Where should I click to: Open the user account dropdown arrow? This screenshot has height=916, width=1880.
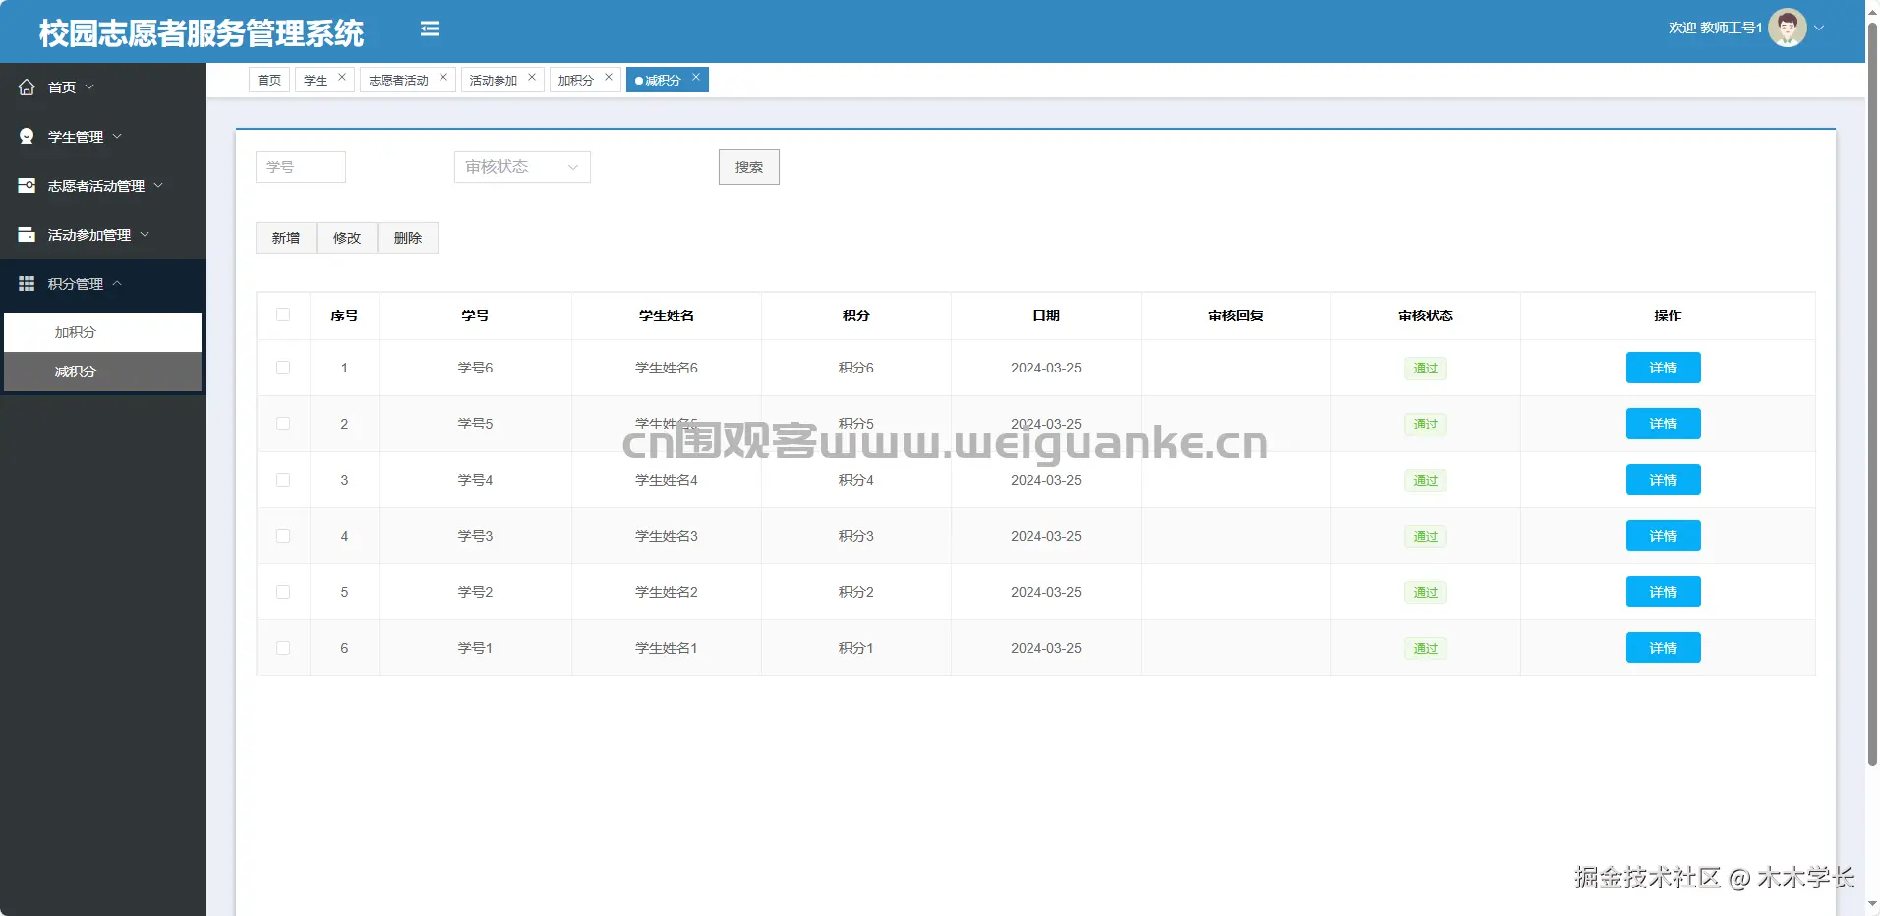point(1819,28)
